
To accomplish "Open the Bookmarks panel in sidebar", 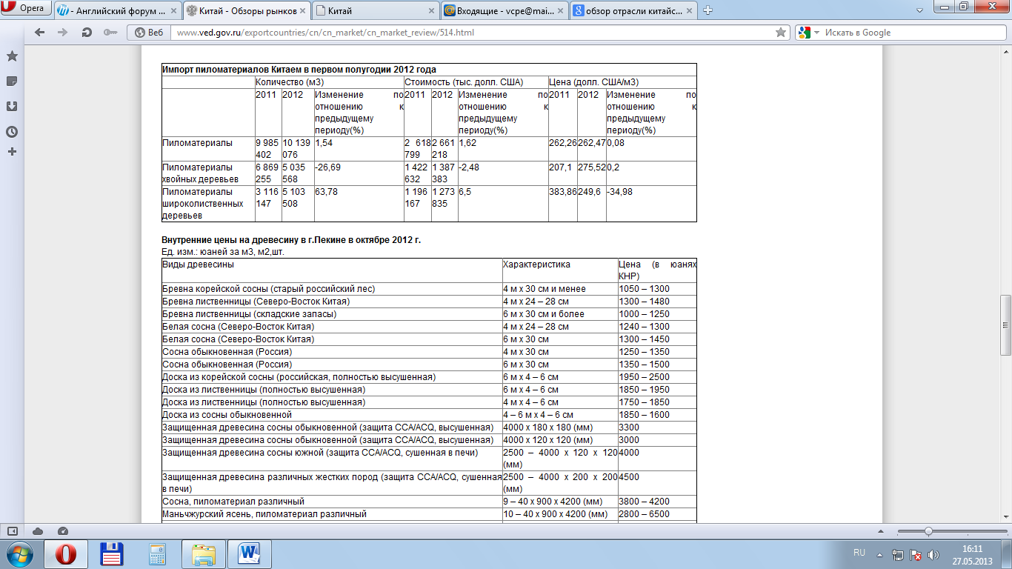I will point(12,56).
